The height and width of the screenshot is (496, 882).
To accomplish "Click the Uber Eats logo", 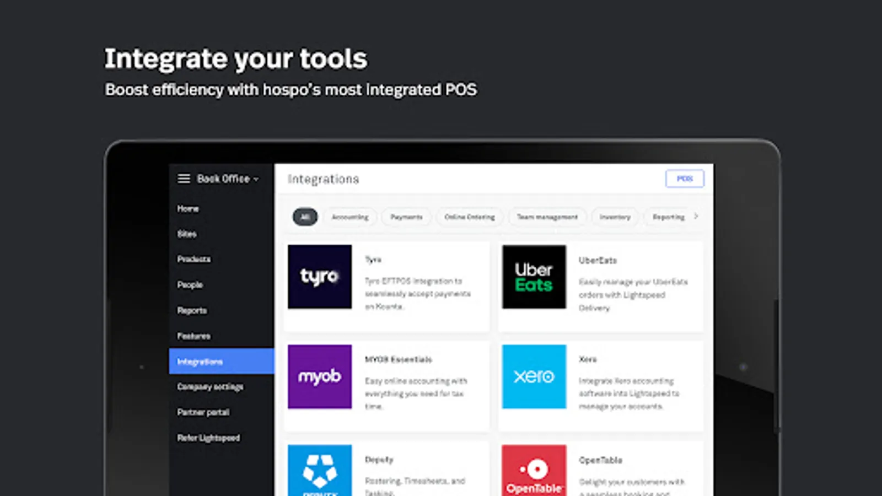I will [534, 277].
